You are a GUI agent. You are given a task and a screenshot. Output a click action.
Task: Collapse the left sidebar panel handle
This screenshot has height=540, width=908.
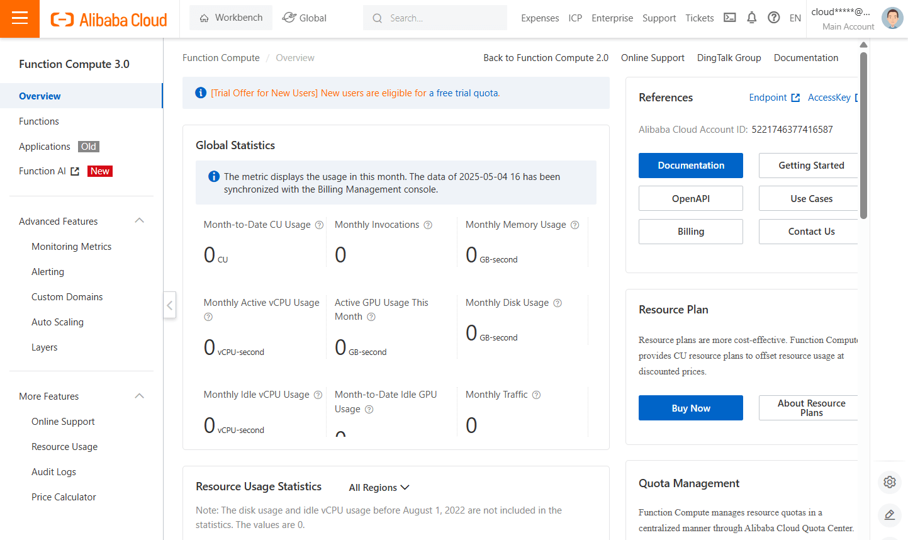pyautogui.click(x=170, y=305)
